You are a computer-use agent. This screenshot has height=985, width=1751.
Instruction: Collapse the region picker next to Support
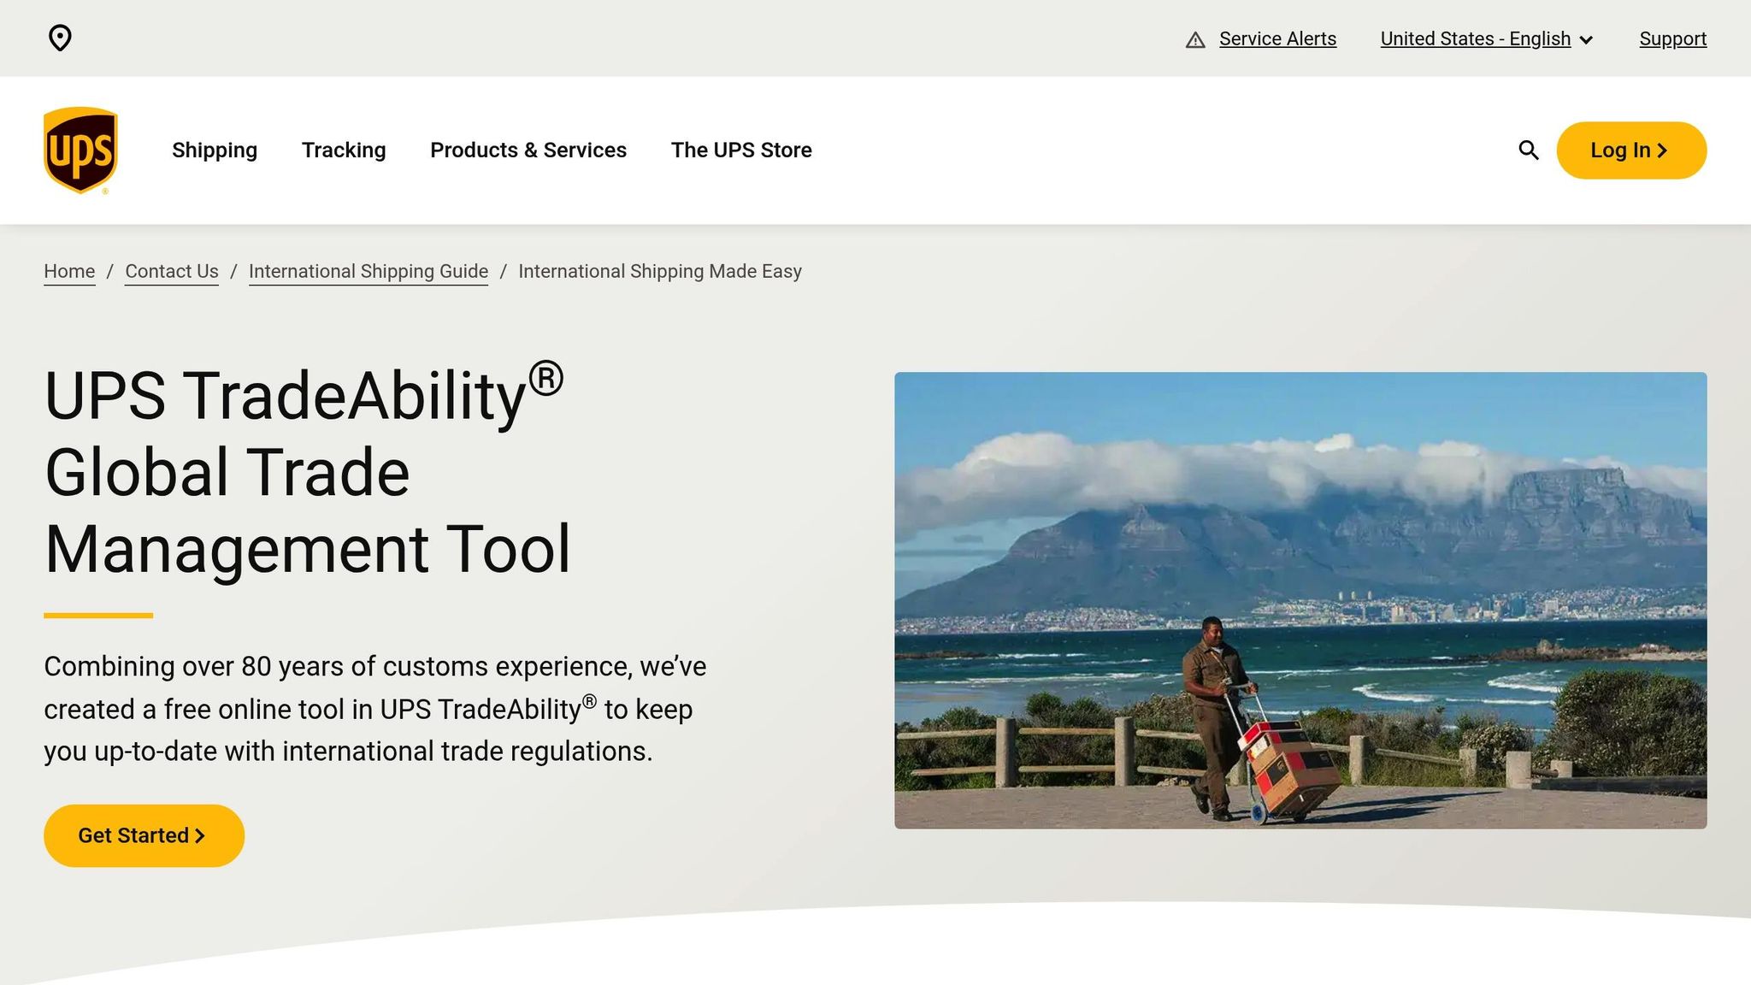pyautogui.click(x=1588, y=39)
